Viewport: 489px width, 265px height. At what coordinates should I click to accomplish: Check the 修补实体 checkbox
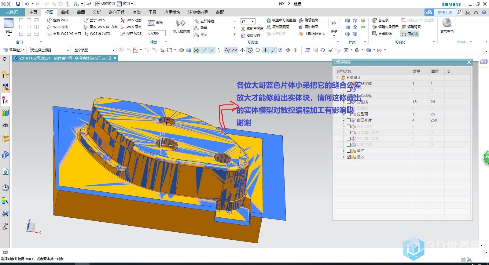pos(348,126)
